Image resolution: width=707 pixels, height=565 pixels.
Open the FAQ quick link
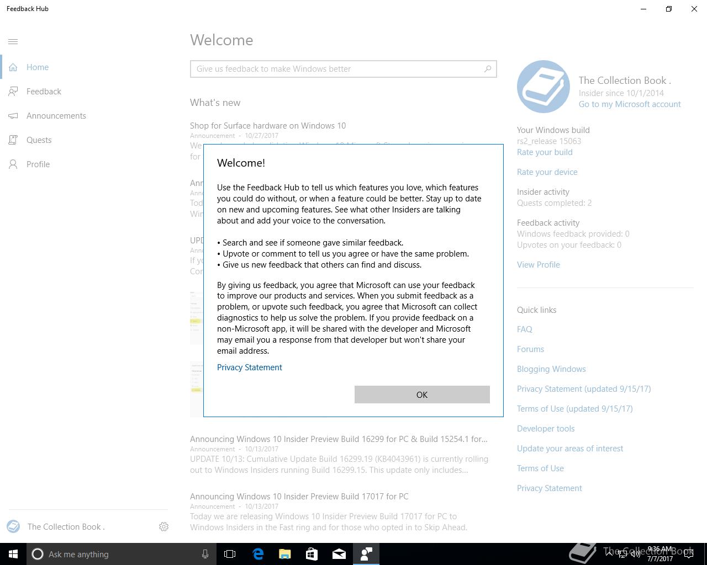[x=525, y=329]
